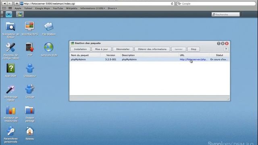Click help question mark in Gestion des paquets
Image resolution: width=258 pixels, height=145 pixels.
tap(226, 49)
